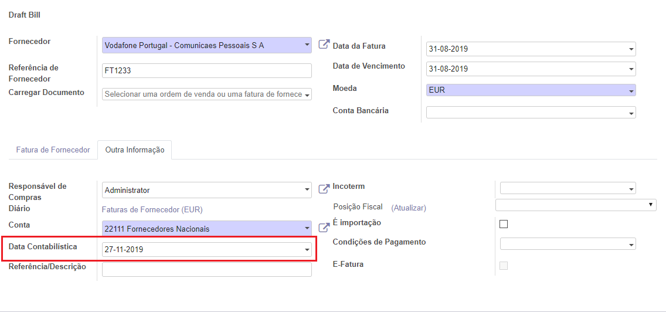The width and height of the screenshot is (666, 312).
Task: Open external link icon beside Responsável de Compras
Action: tap(324, 189)
